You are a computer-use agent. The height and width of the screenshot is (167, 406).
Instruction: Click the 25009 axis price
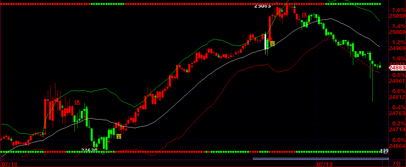click(x=397, y=32)
